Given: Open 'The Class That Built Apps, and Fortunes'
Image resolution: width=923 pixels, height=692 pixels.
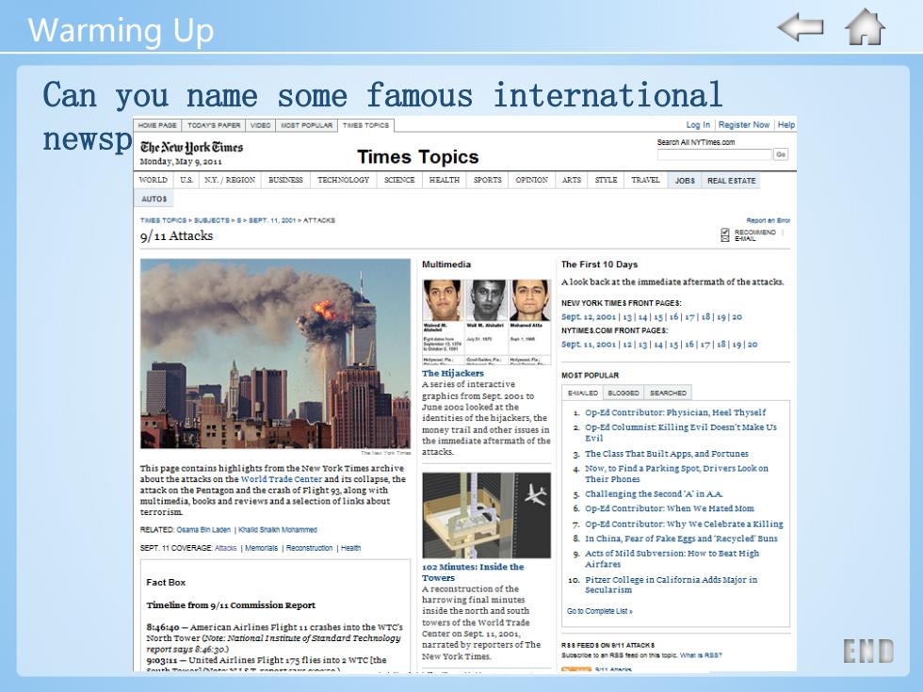Looking at the screenshot, I should pyautogui.click(x=667, y=454).
